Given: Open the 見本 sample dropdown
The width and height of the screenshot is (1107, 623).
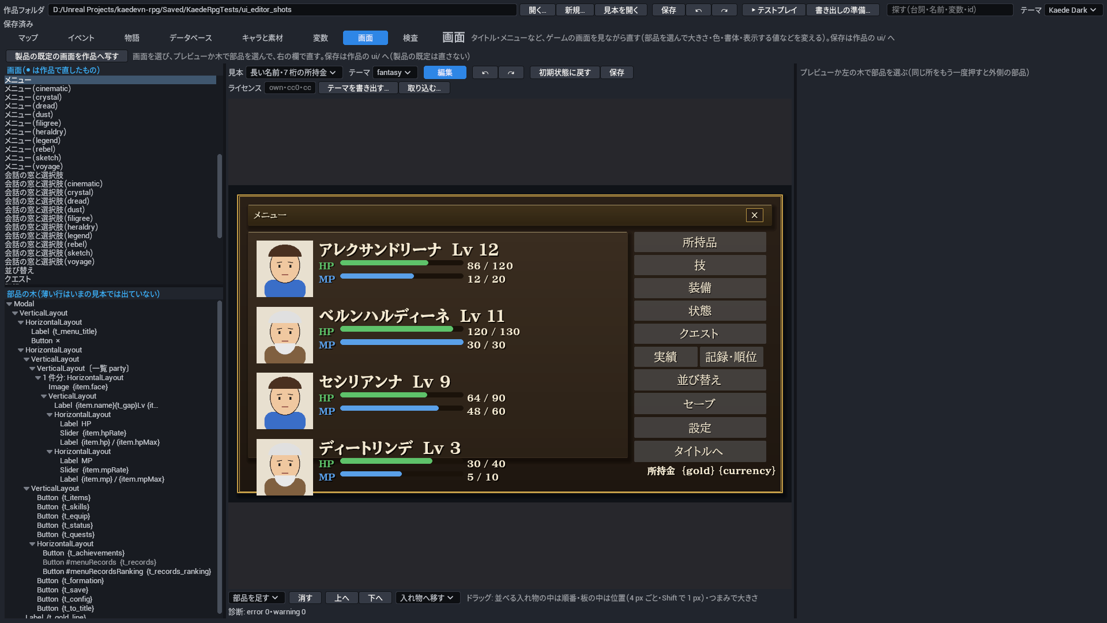Looking at the screenshot, I should point(293,73).
